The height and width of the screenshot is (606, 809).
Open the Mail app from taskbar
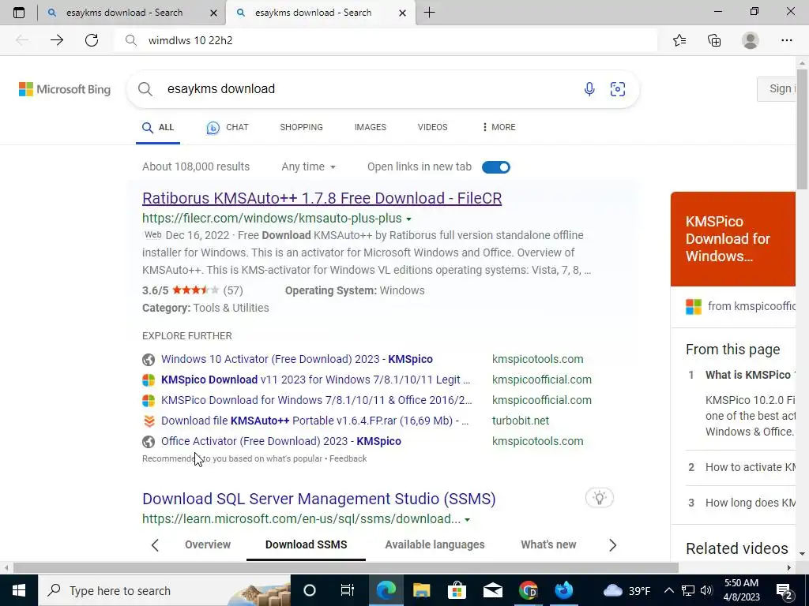(492, 590)
